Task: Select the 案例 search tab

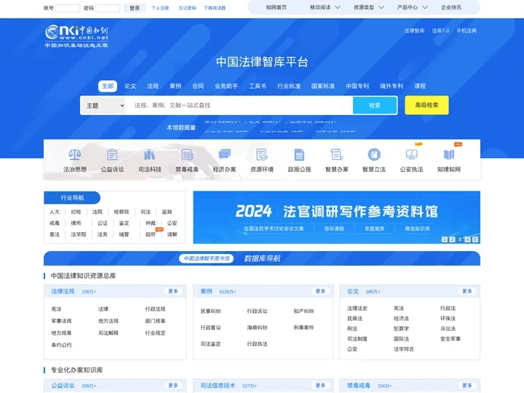Action: [x=175, y=86]
